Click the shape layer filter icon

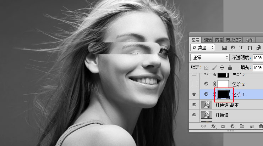[250, 47]
